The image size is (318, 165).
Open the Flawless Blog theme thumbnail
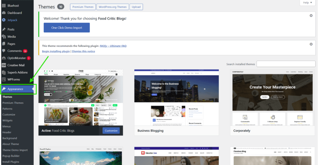[272, 156]
